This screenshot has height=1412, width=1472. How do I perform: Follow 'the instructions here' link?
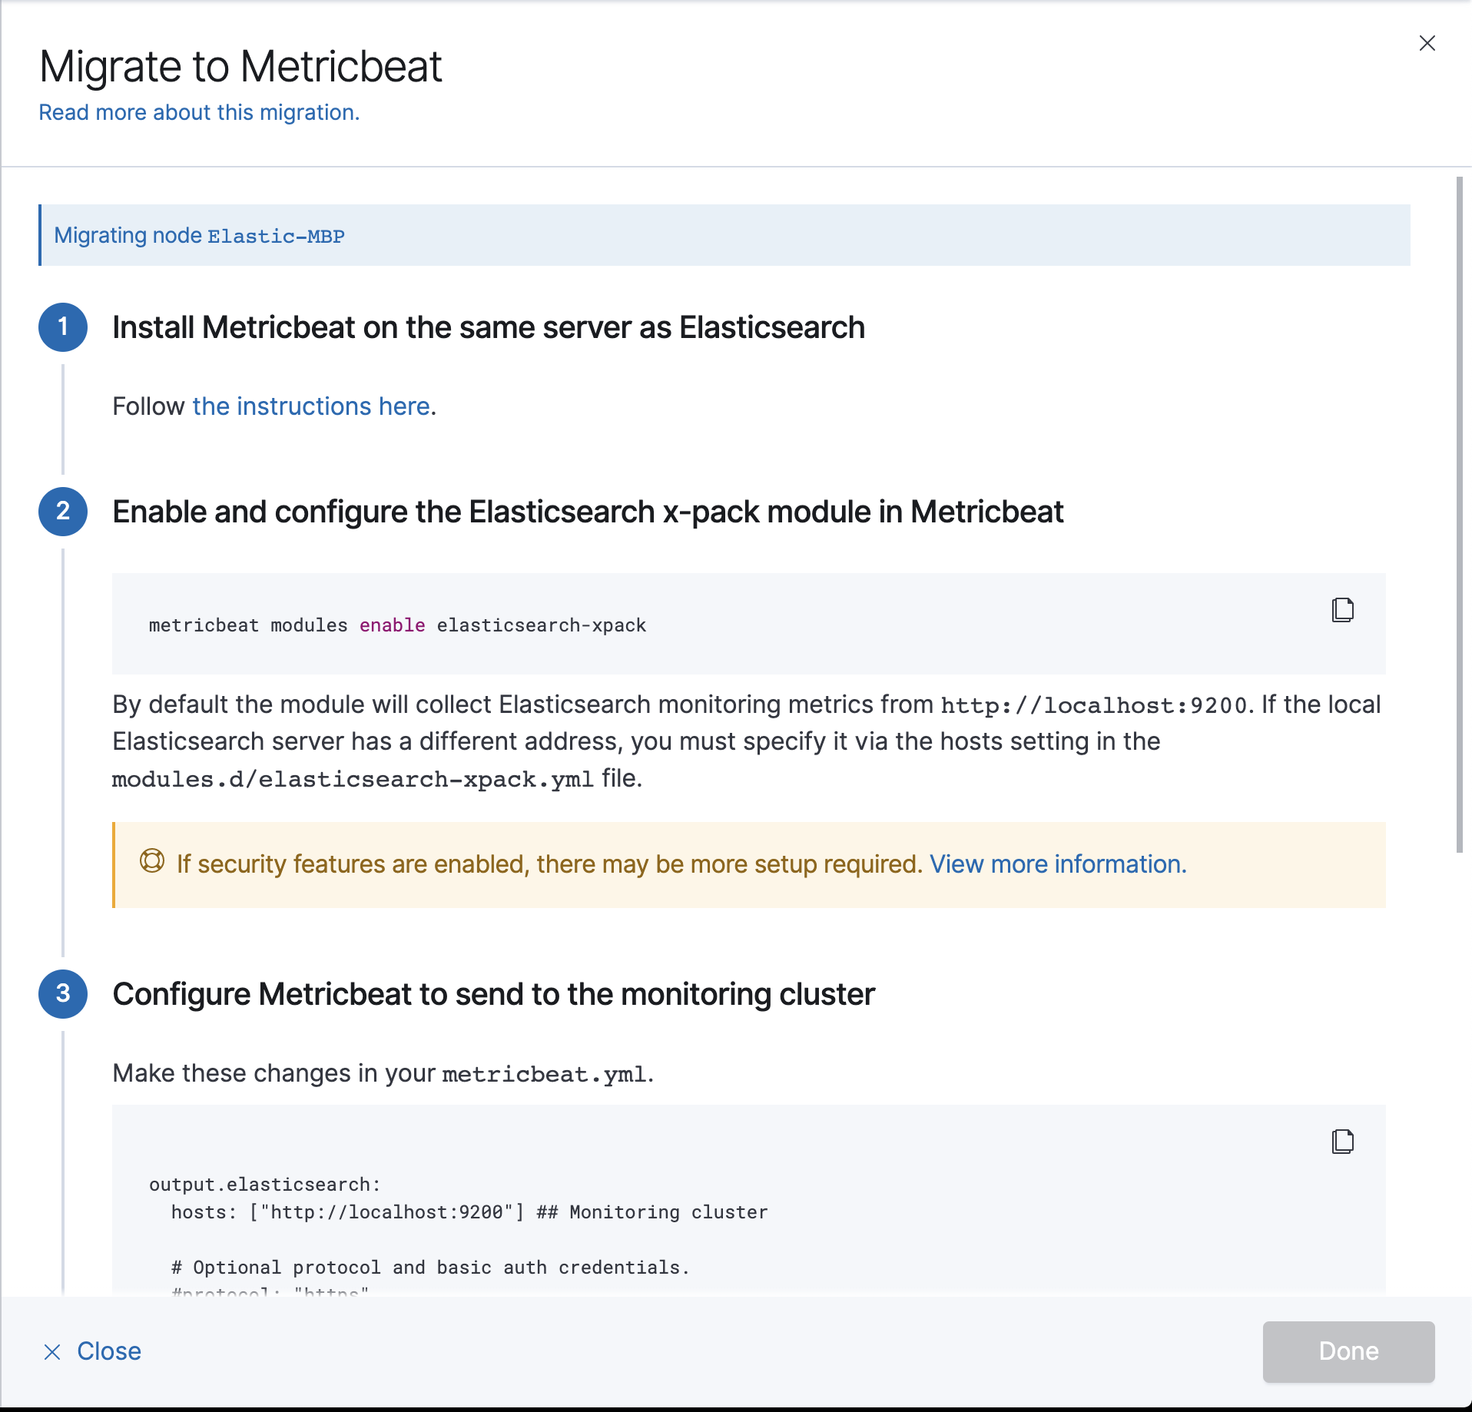tap(311, 406)
